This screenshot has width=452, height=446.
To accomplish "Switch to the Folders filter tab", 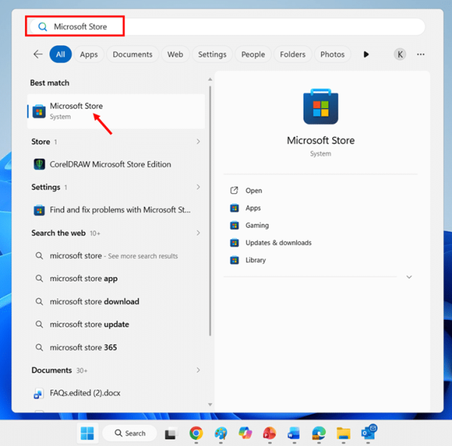I will pos(292,54).
